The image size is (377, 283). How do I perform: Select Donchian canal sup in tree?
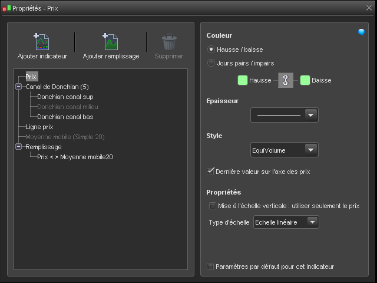coord(65,97)
